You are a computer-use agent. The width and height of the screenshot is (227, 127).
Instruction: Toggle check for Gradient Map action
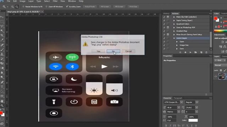point(164,31)
